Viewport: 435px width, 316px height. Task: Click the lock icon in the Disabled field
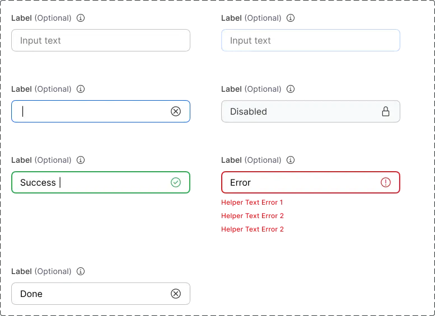pyautogui.click(x=386, y=111)
